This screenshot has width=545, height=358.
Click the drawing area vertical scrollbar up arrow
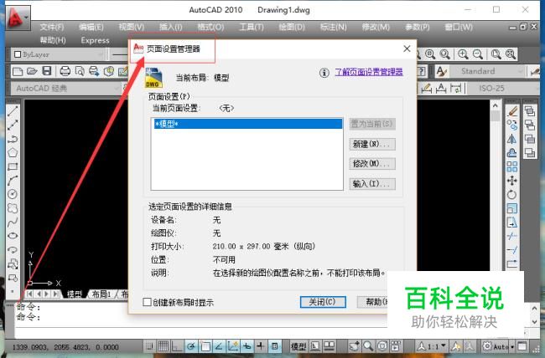(x=496, y=105)
